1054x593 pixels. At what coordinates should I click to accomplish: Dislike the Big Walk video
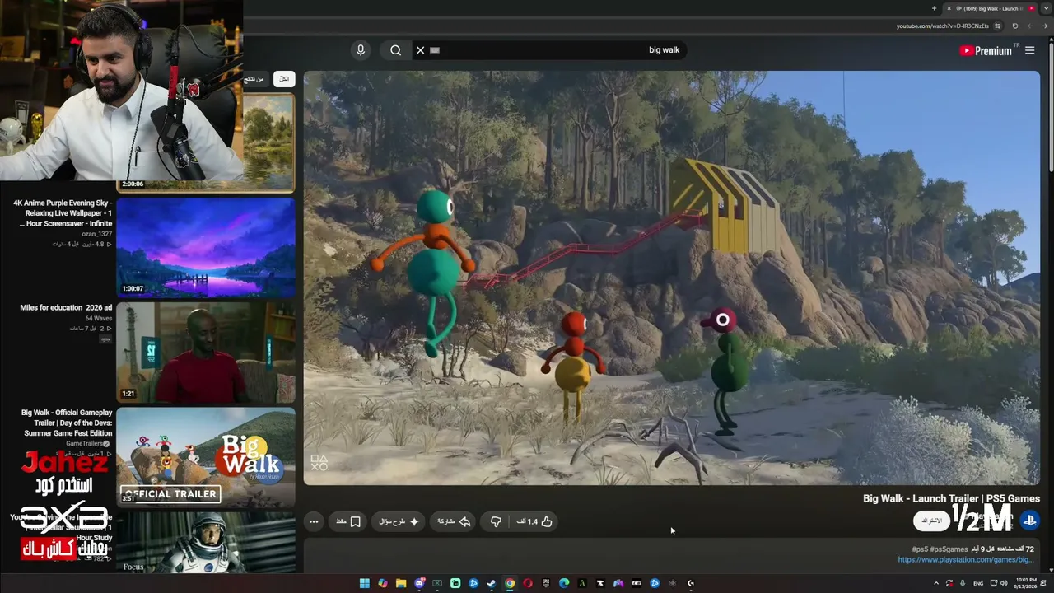click(496, 521)
